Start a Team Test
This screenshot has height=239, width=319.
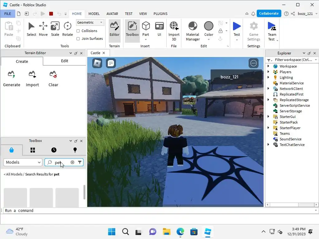pyautogui.click(x=272, y=31)
